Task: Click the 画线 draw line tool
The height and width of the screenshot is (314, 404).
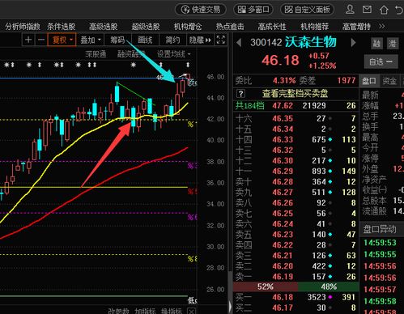Action: [x=145, y=40]
